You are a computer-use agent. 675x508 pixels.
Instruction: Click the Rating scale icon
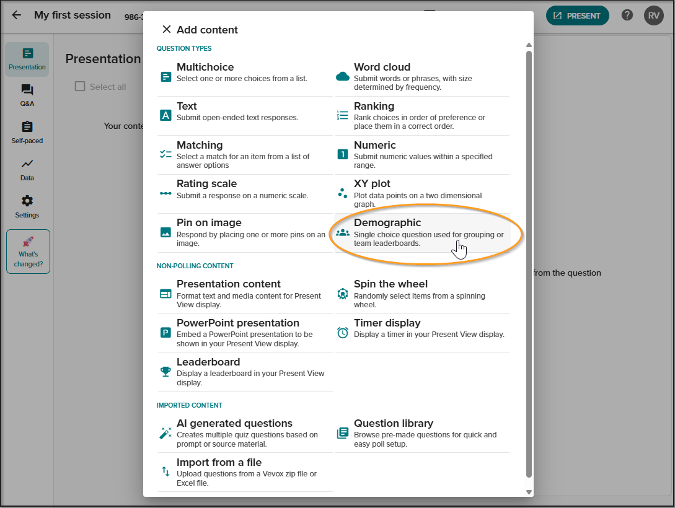click(165, 193)
